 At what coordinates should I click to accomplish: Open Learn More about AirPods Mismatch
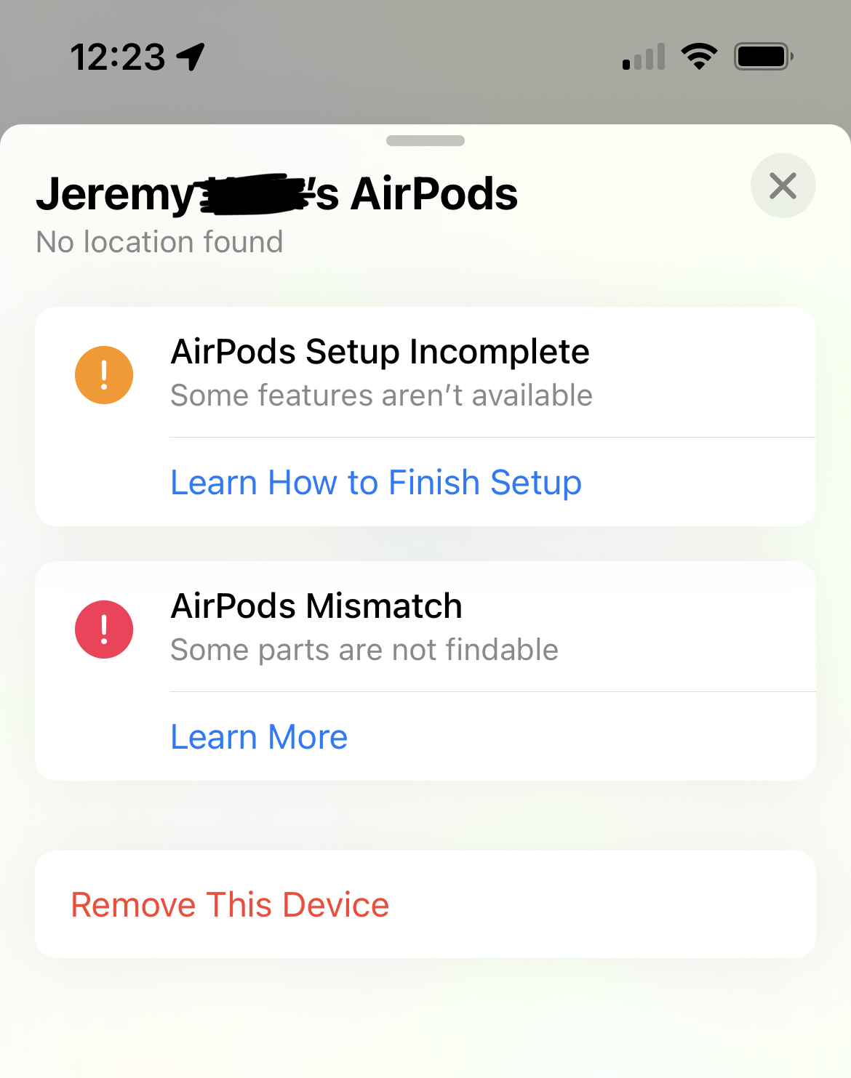click(x=258, y=736)
